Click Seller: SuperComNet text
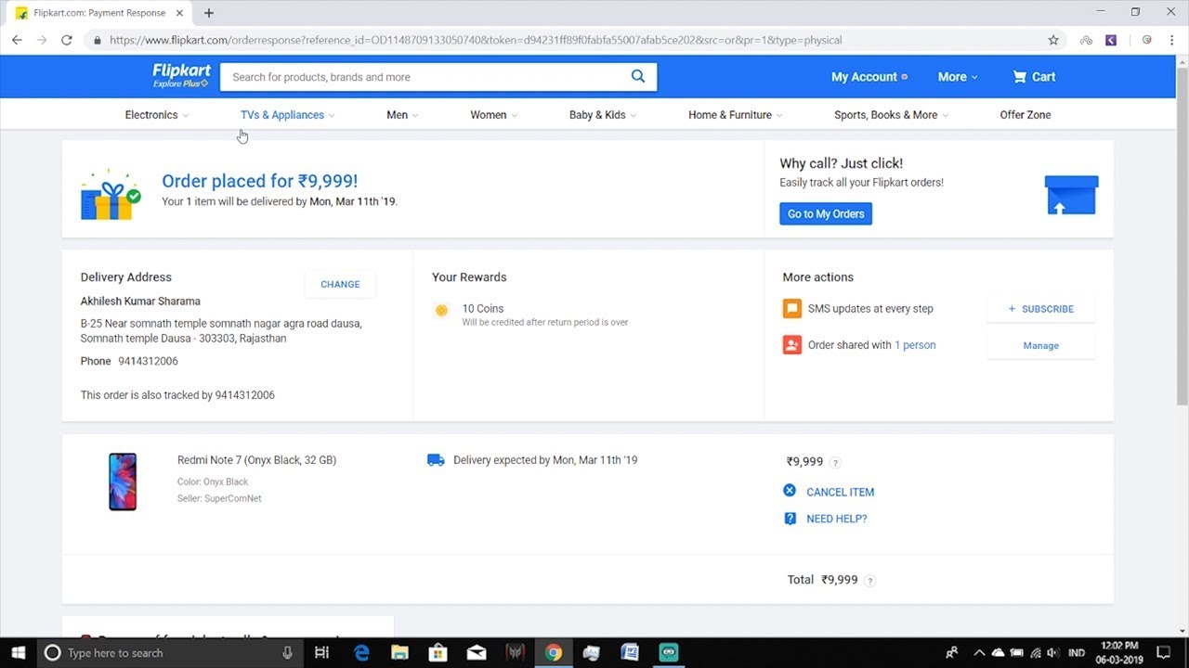 click(x=219, y=498)
